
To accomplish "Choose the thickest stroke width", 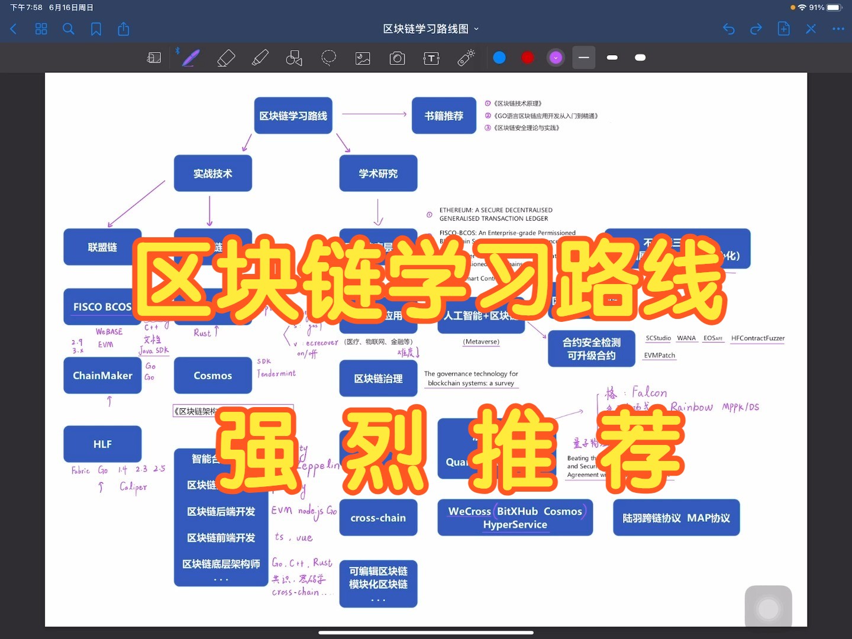I will click(640, 57).
